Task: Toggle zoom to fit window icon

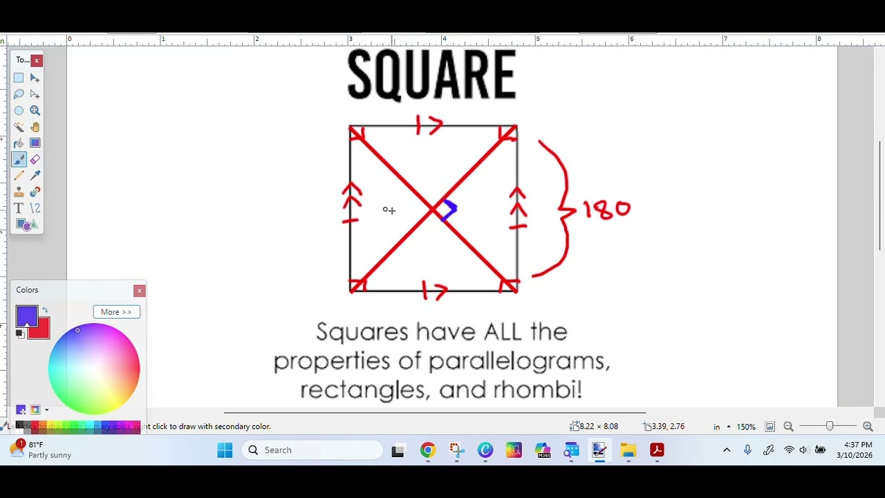Action: [x=770, y=427]
